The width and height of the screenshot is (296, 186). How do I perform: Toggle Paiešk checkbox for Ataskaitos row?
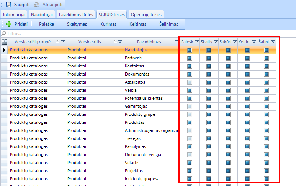(x=190, y=82)
